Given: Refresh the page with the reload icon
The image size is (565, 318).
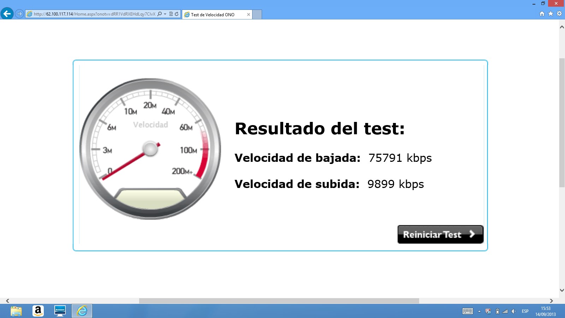Looking at the screenshot, I should (x=177, y=14).
